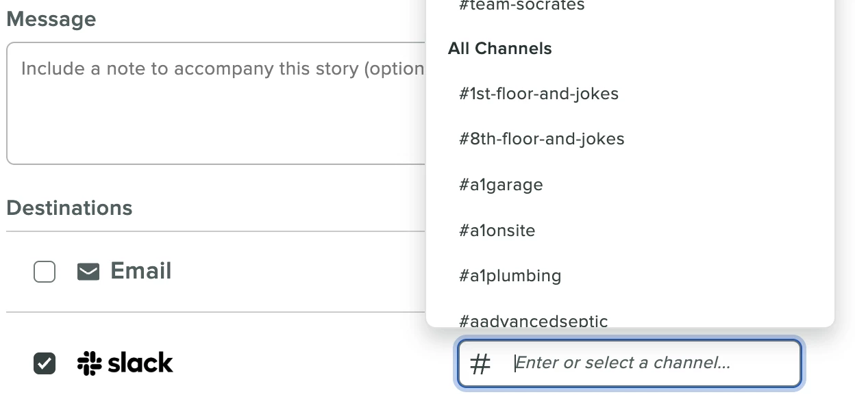Click the Slack logo icon
855x412 pixels.
[x=89, y=363]
